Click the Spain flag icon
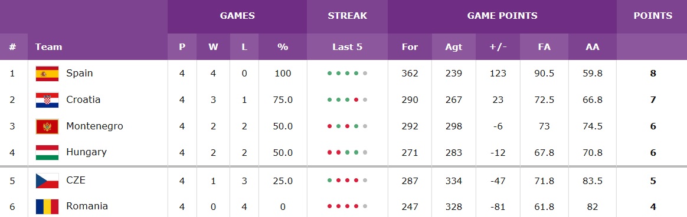 click(47, 74)
